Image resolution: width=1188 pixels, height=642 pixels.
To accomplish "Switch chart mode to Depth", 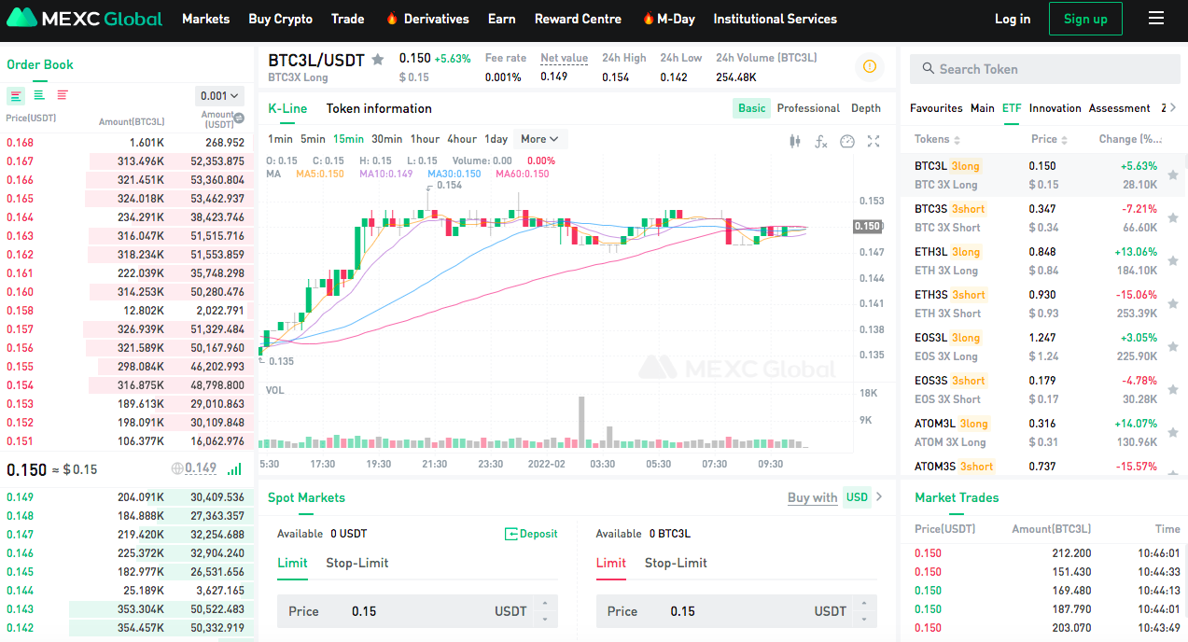I will click(866, 108).
